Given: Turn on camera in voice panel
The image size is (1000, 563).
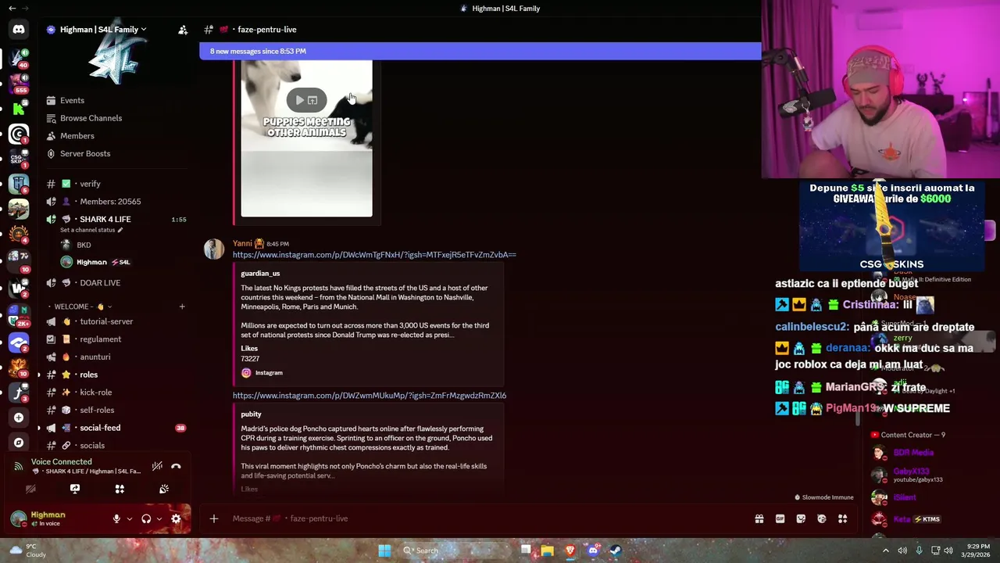Looking at the screenshot, I should [30, 489].
